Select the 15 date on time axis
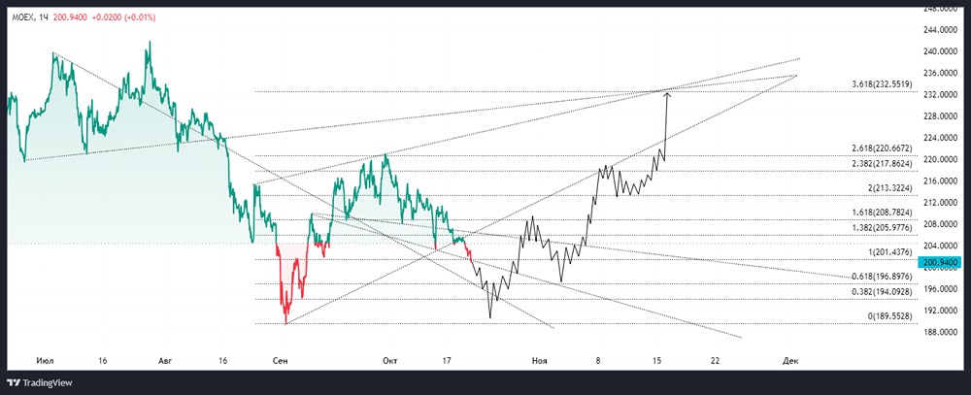Viewport: 971px width, 395px height. click(657, 360)
